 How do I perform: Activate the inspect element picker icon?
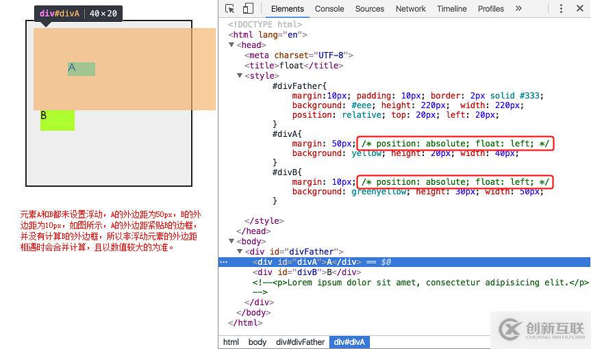click(x=230, y=9)
